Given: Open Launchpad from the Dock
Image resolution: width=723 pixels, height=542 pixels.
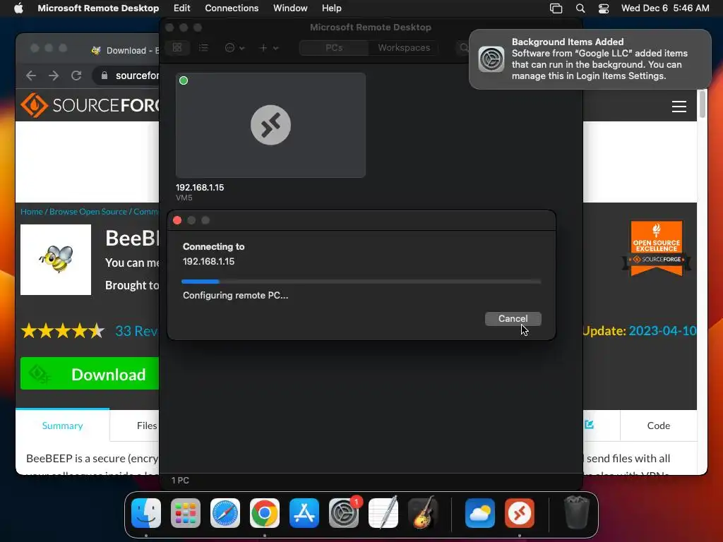Looking at the screenshot, I should (x=186, y=513).
